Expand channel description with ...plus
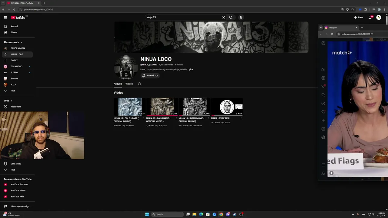 190,70
